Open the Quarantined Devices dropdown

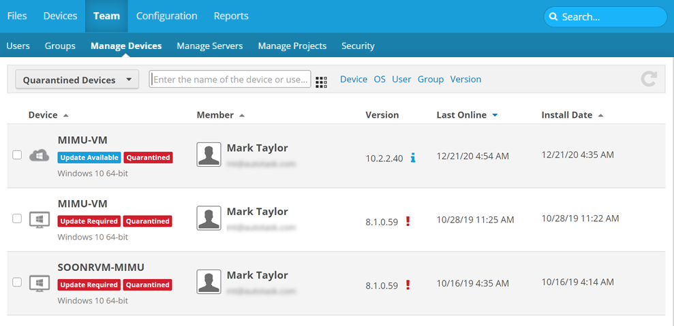click(77, 80)
